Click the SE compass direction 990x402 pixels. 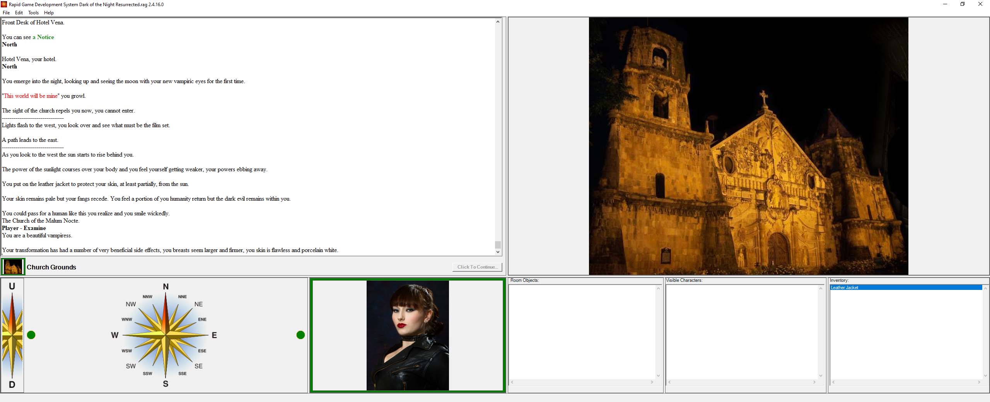pos(198,366)
